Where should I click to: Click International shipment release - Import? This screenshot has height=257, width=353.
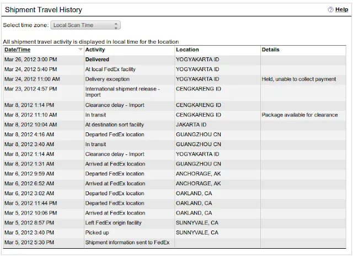point(122,92)
